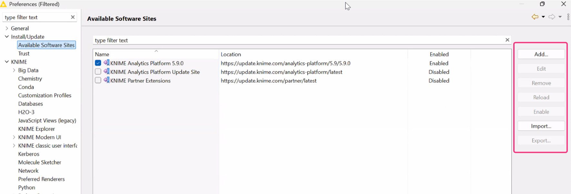The height and width of the screenshot is (194, 571).
Task: Click the back navigation arrow icon
Action: click(x=535, y=17)
